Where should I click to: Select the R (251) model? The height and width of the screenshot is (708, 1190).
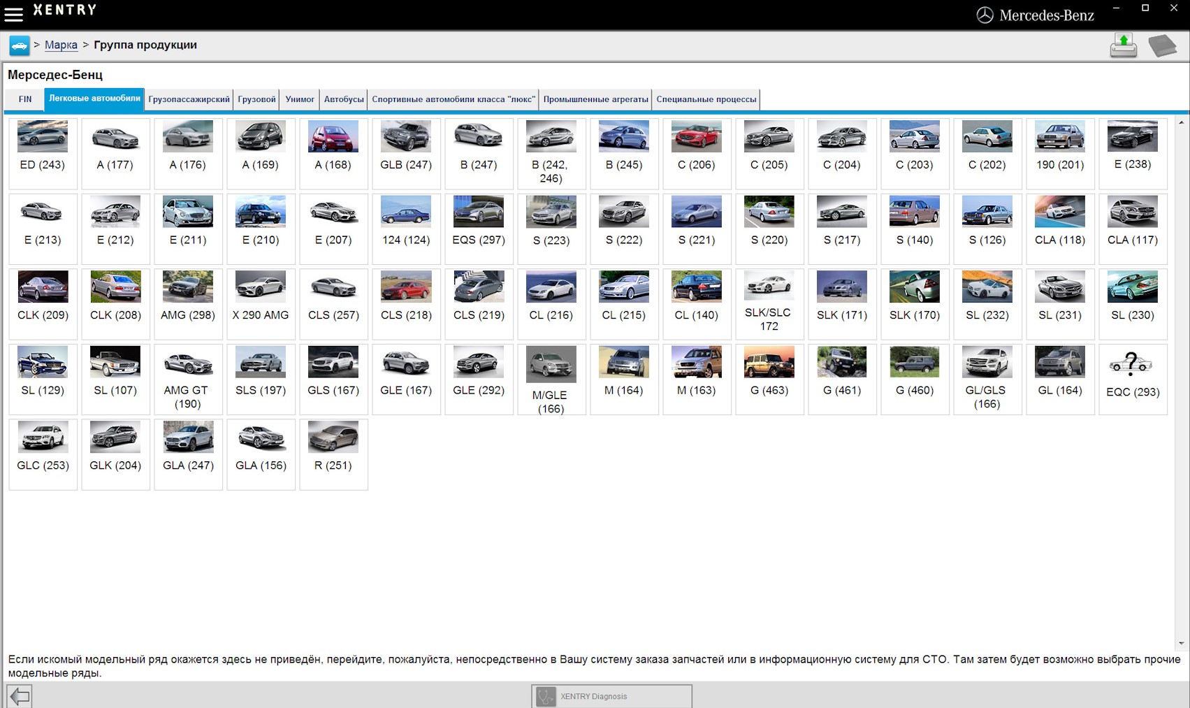[x=333, y=455]
